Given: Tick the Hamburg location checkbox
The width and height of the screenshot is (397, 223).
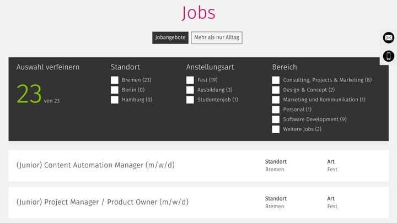Looking at the screenshot, I should (x=115, y=100).
